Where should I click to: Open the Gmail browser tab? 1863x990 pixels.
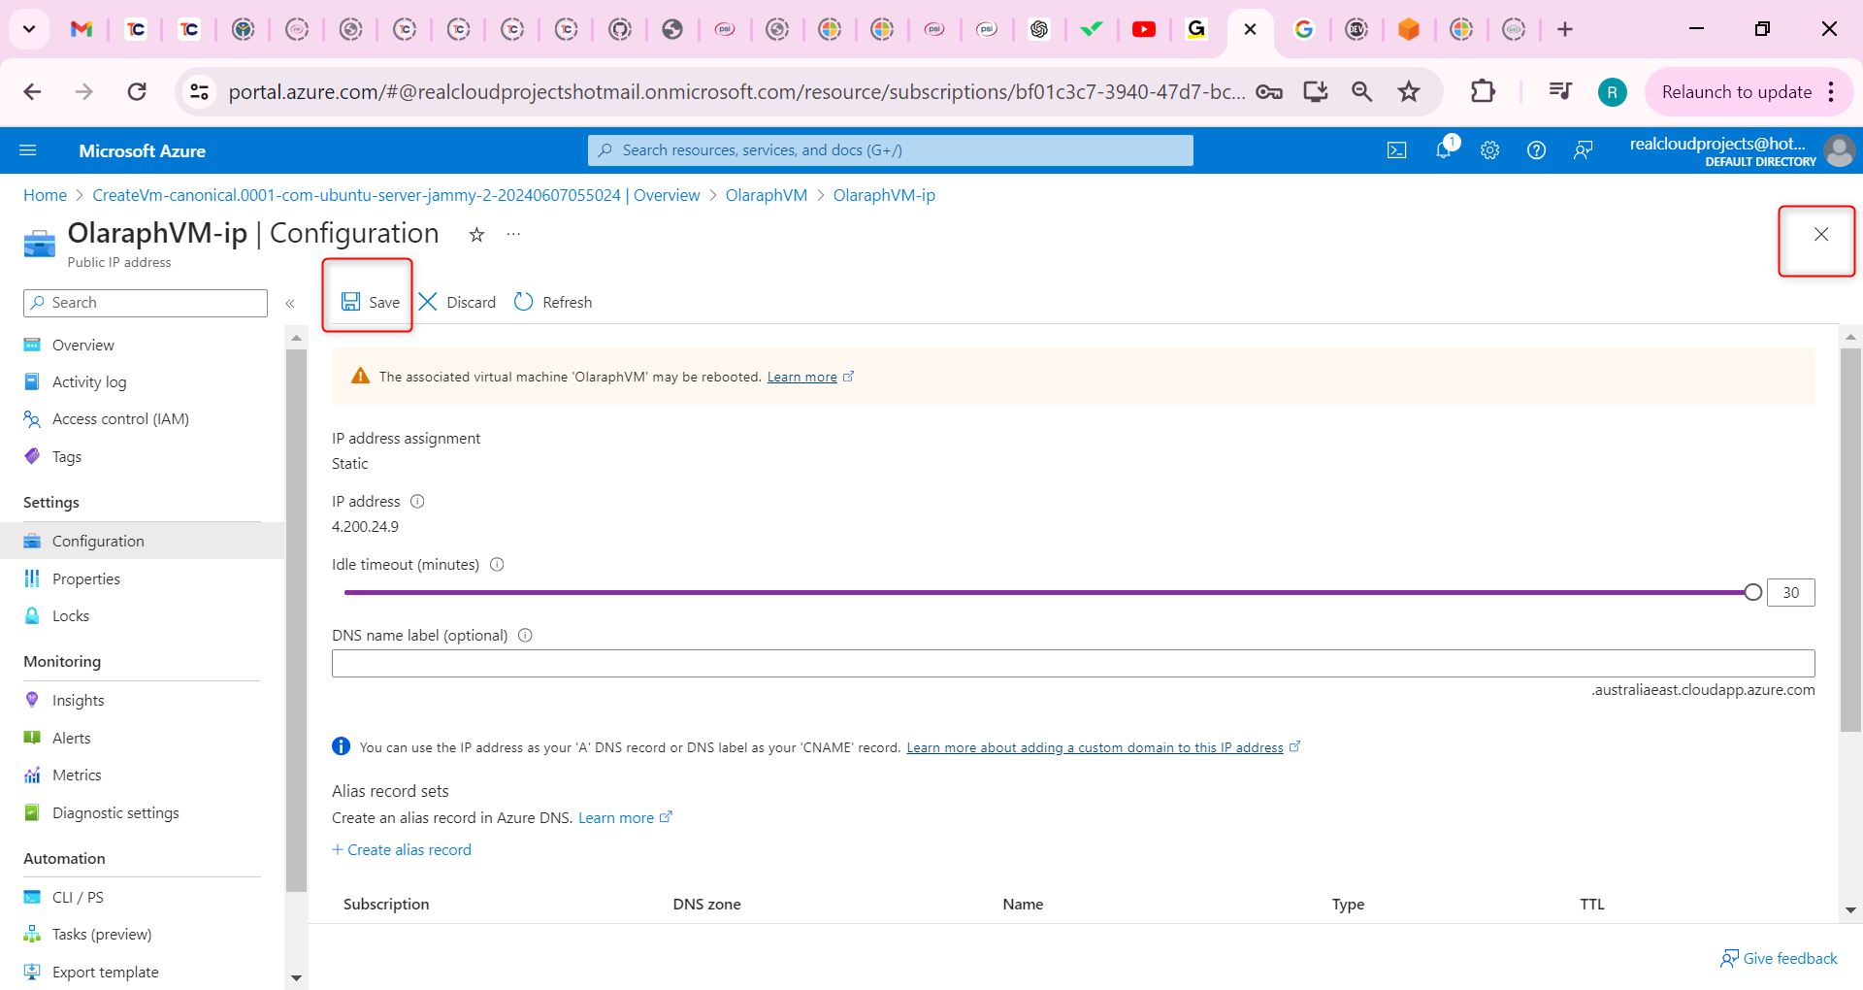click(82, 29)
